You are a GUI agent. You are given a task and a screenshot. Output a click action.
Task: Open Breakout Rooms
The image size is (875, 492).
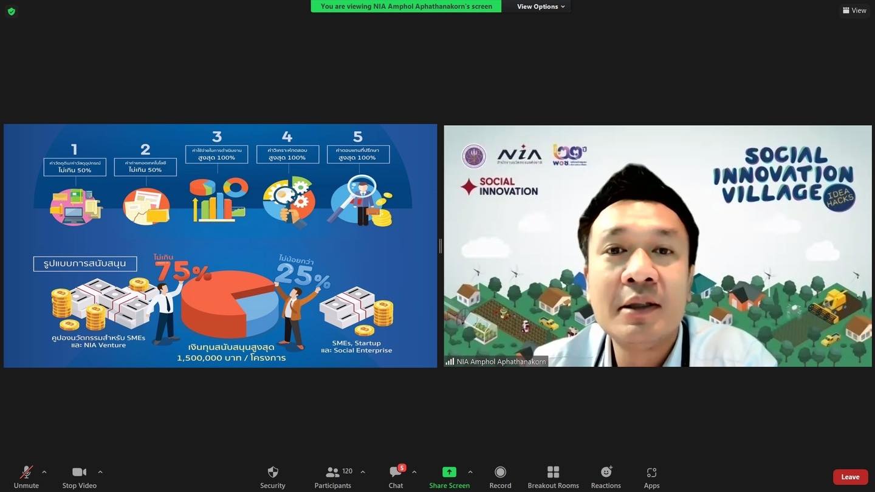(x=553, y=477)
